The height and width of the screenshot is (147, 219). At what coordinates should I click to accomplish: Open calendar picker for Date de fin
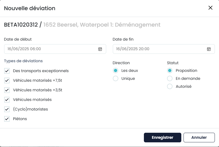[x=209, y=49]
